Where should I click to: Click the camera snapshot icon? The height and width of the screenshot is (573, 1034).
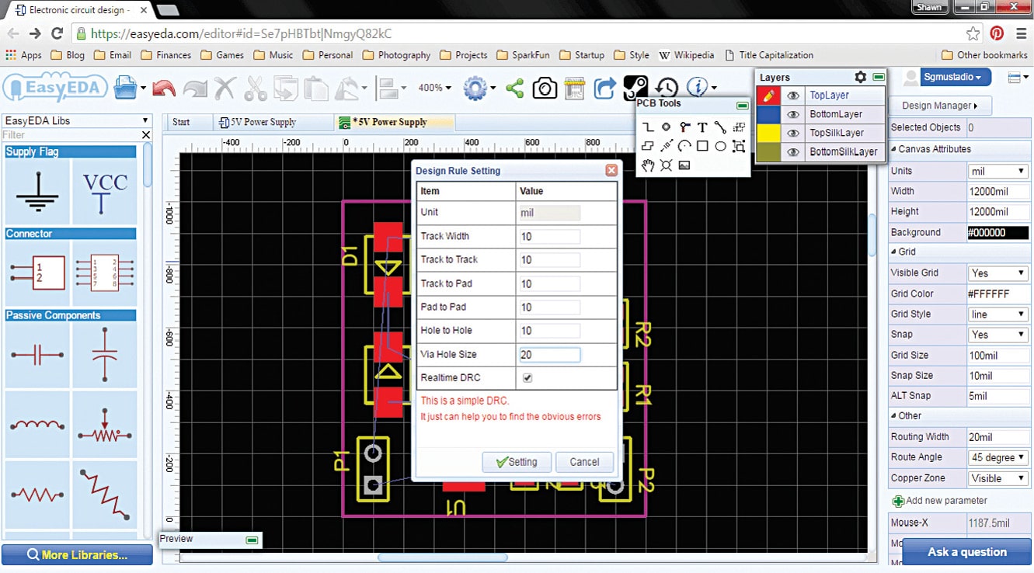pyautogui.click(x=545, y=88)
